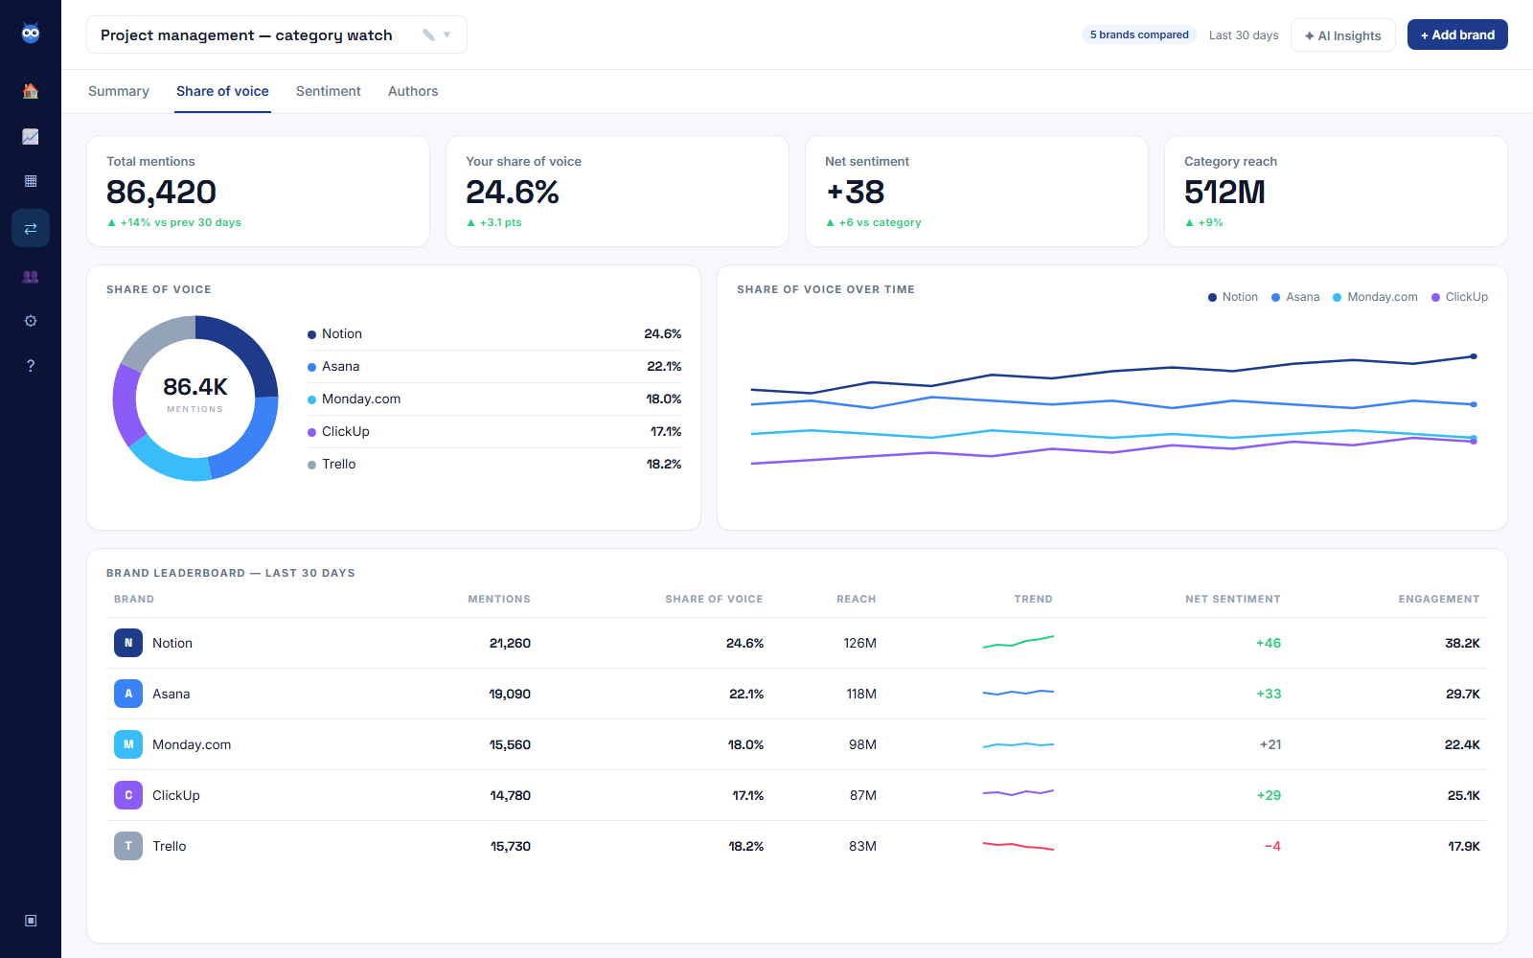Open the Home page from the sidebar
Viewport: 1533px width, 958px height.
31,91
